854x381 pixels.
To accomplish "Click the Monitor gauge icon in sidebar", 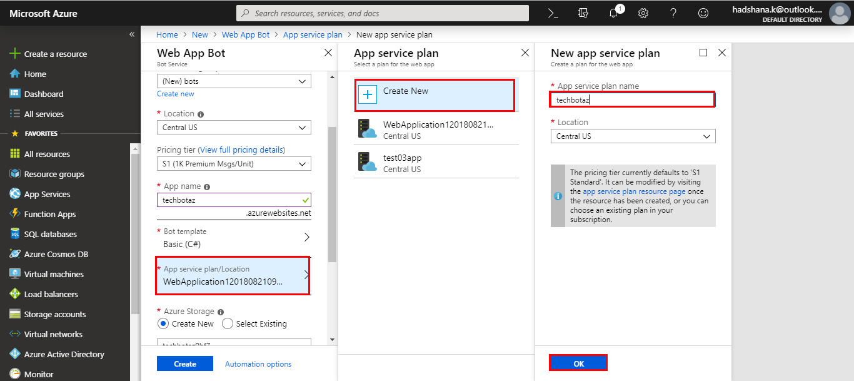I will click(x=15, y=374).
